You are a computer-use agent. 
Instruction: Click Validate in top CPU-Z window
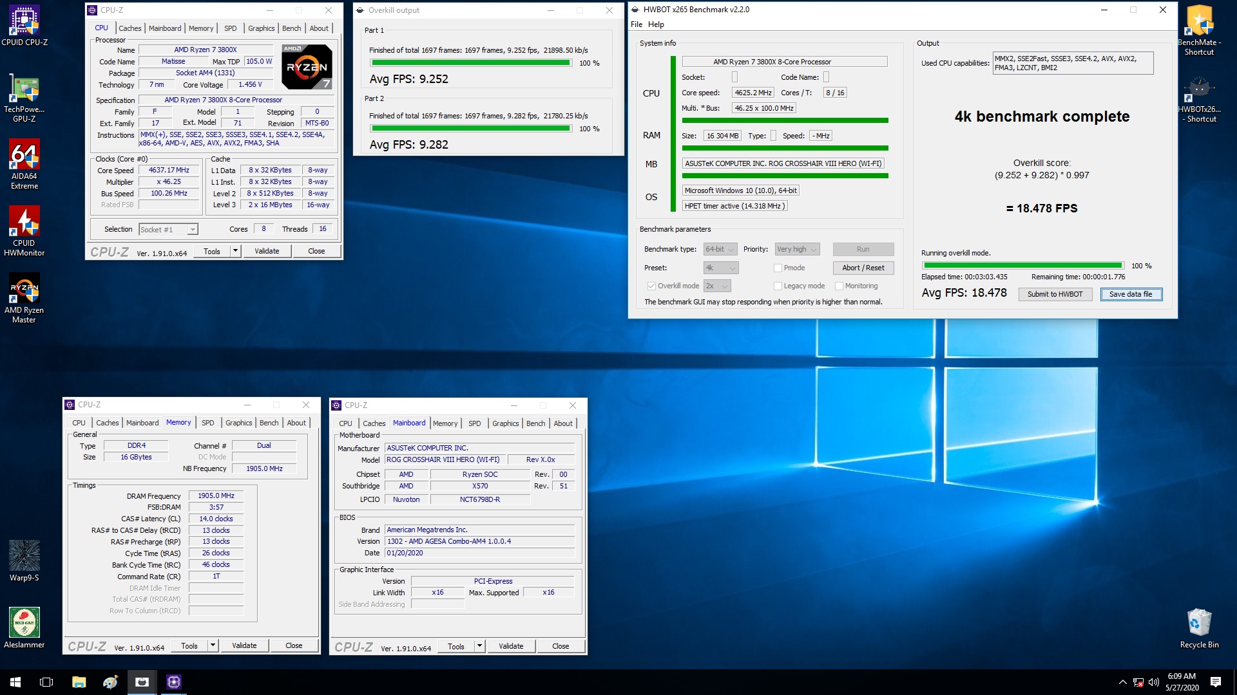pyautogui.click(x=267, y=251)
